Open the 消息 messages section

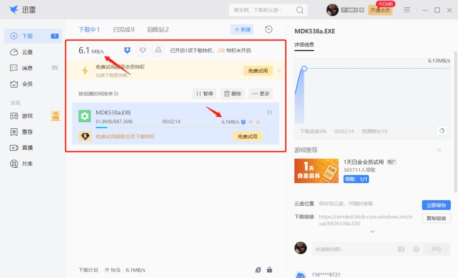click(x=33, y=68)
